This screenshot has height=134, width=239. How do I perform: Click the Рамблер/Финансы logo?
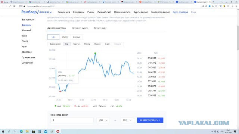tap(37, 12)
